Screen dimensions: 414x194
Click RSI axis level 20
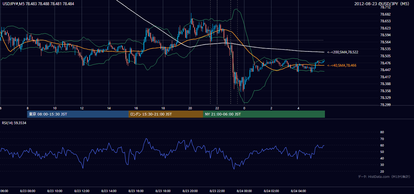click(x=382, y=171)
